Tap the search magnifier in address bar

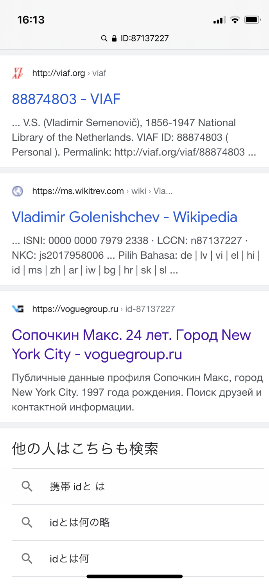(x=104, y=38)
